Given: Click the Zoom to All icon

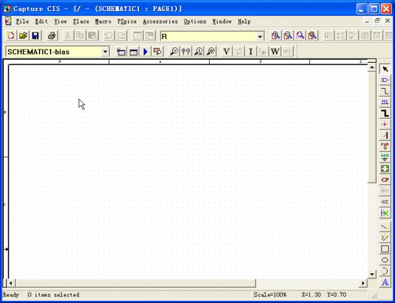Looking at the screenshot, I should 312,36.
